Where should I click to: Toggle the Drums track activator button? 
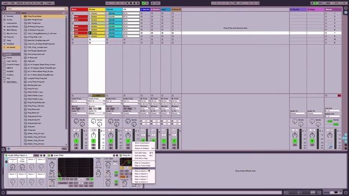pos(93,141)
